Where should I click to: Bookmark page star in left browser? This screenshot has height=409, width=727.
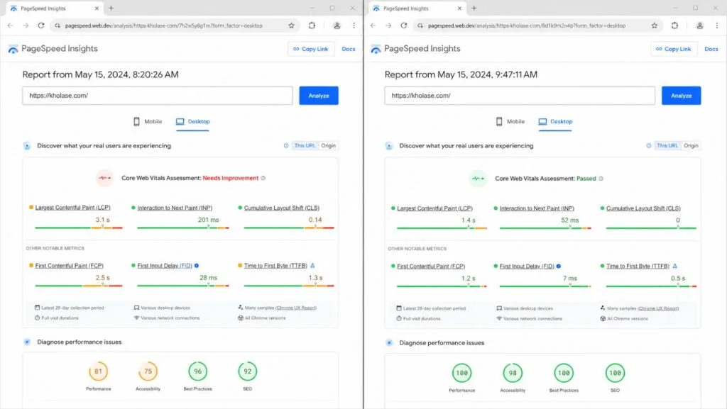tap(291, 26)
